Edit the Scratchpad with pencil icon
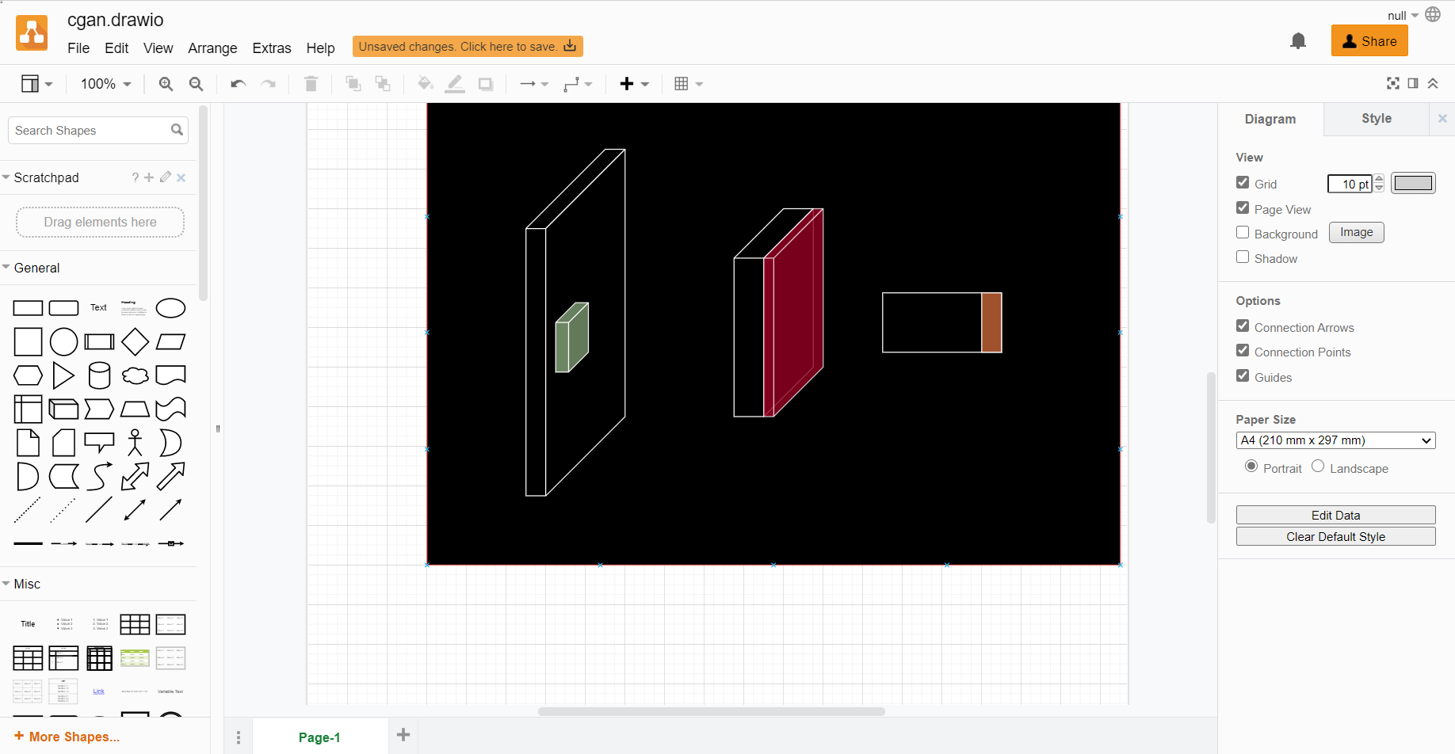The height and width of the screenshot is (754, 1455). click(165, 177)
